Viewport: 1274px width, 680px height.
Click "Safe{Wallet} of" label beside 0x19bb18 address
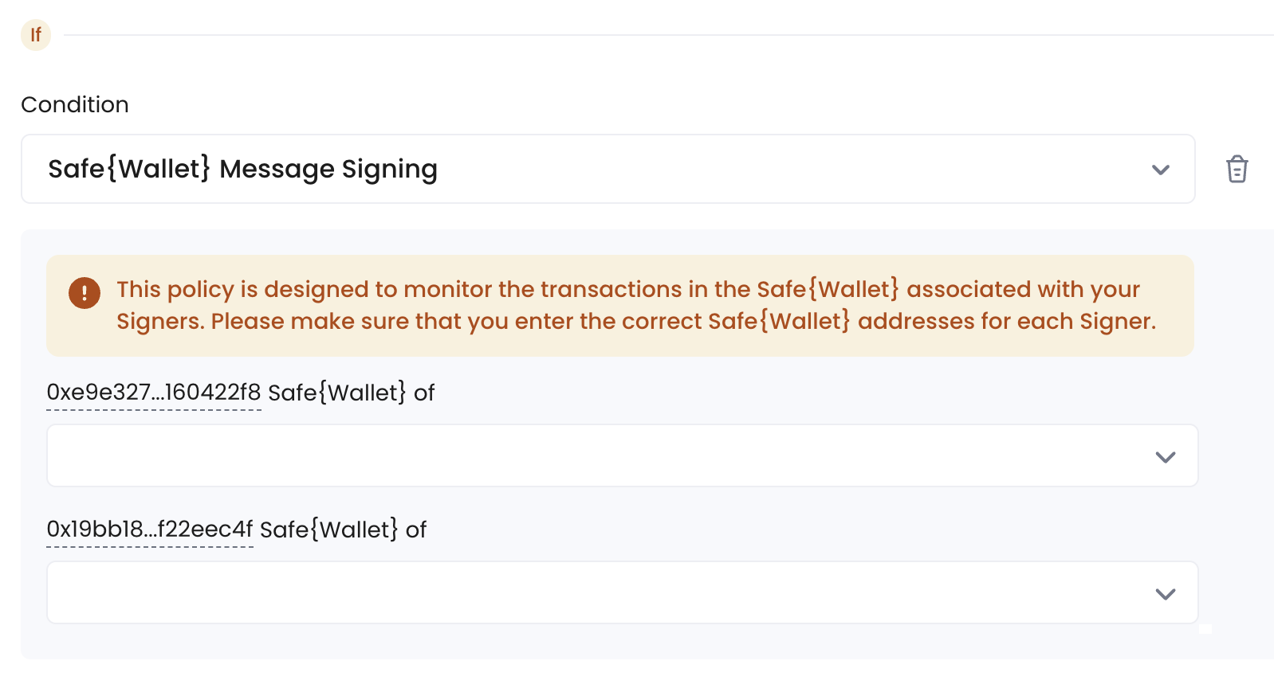pos(343,530)
